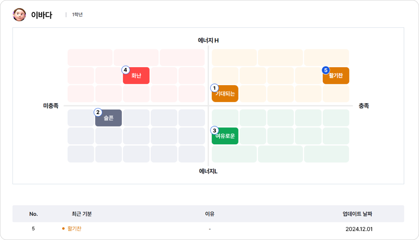This screenshot has height=240, width=419.
Task: Select the gray 슬픈 mood tile
Action: tap(108, 118)
